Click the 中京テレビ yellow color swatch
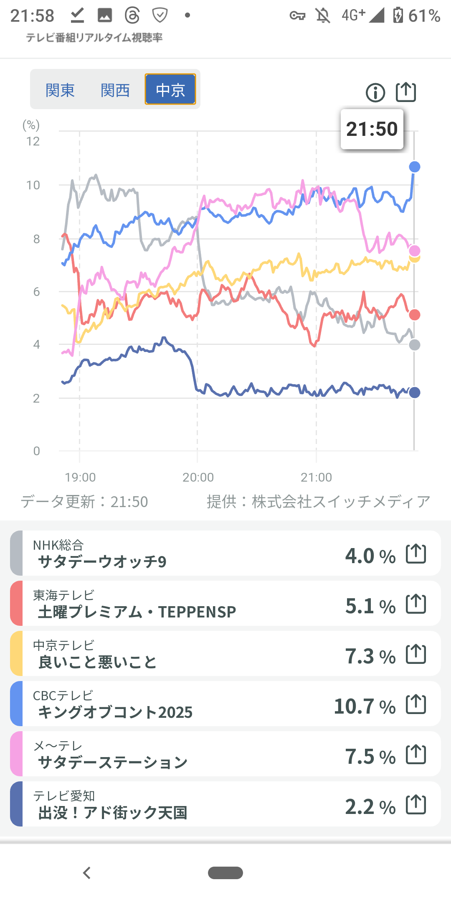Screen dimensions: 451x903 (x=16, y=654)
